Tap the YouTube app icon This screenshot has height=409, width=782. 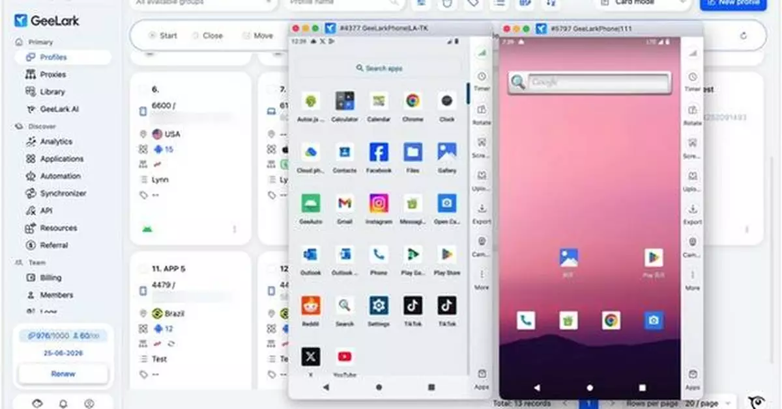click(x=345, y=356)
